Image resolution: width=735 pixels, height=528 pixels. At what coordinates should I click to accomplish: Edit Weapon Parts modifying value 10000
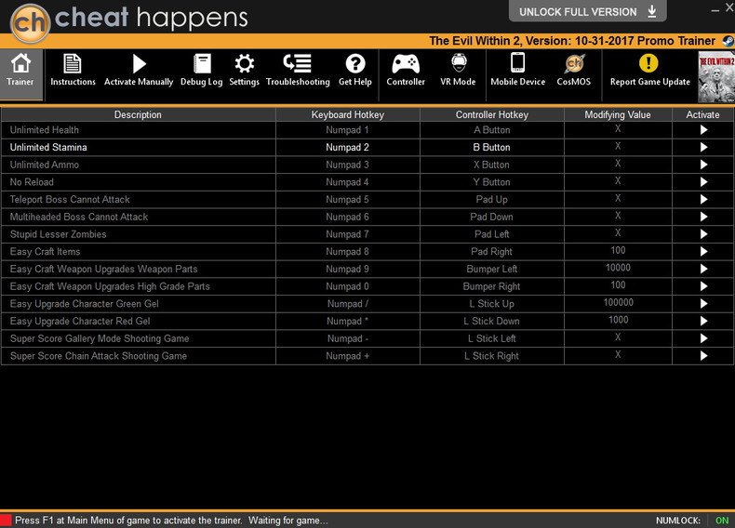pos(618,268)
